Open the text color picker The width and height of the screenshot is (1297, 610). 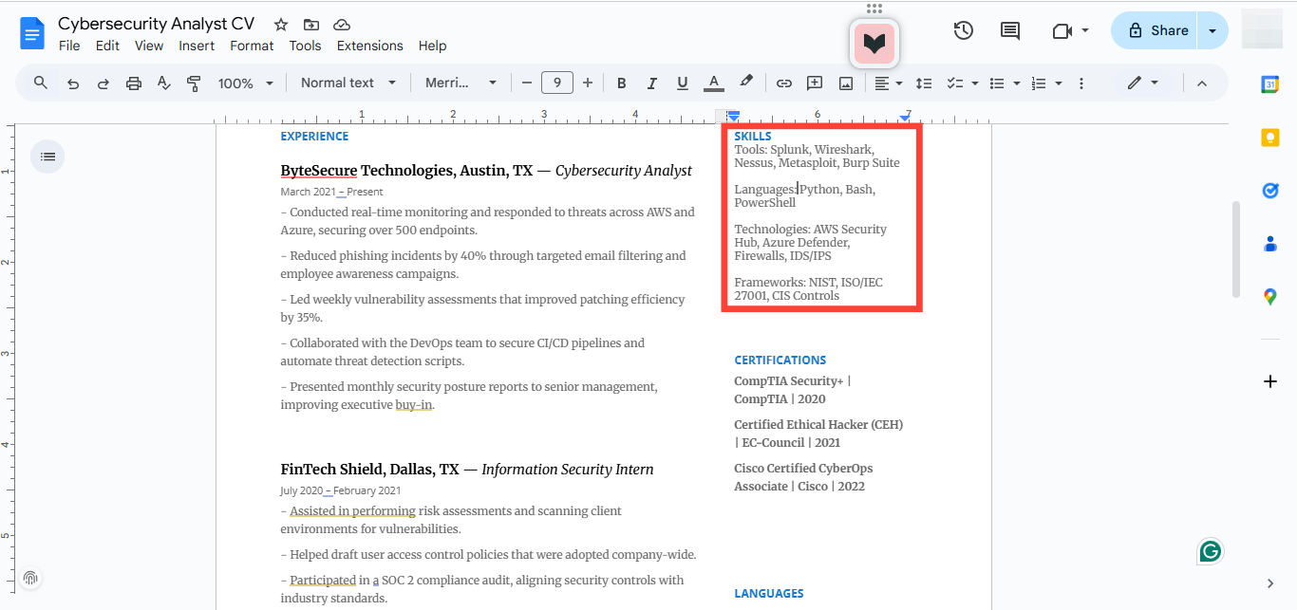click(714, 83)
